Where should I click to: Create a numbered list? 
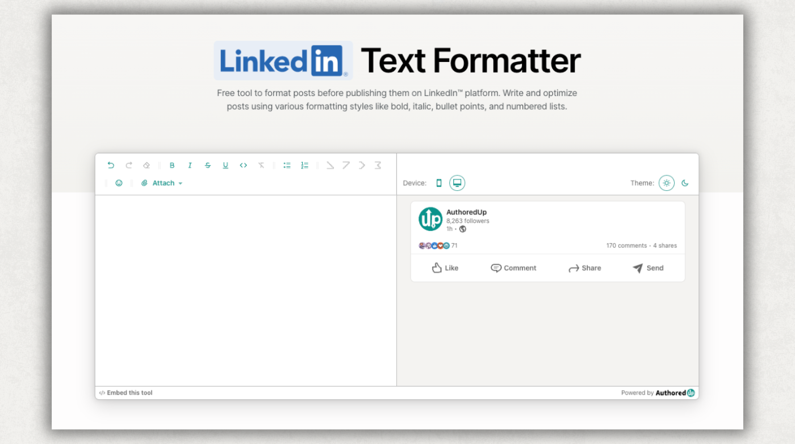304,165
